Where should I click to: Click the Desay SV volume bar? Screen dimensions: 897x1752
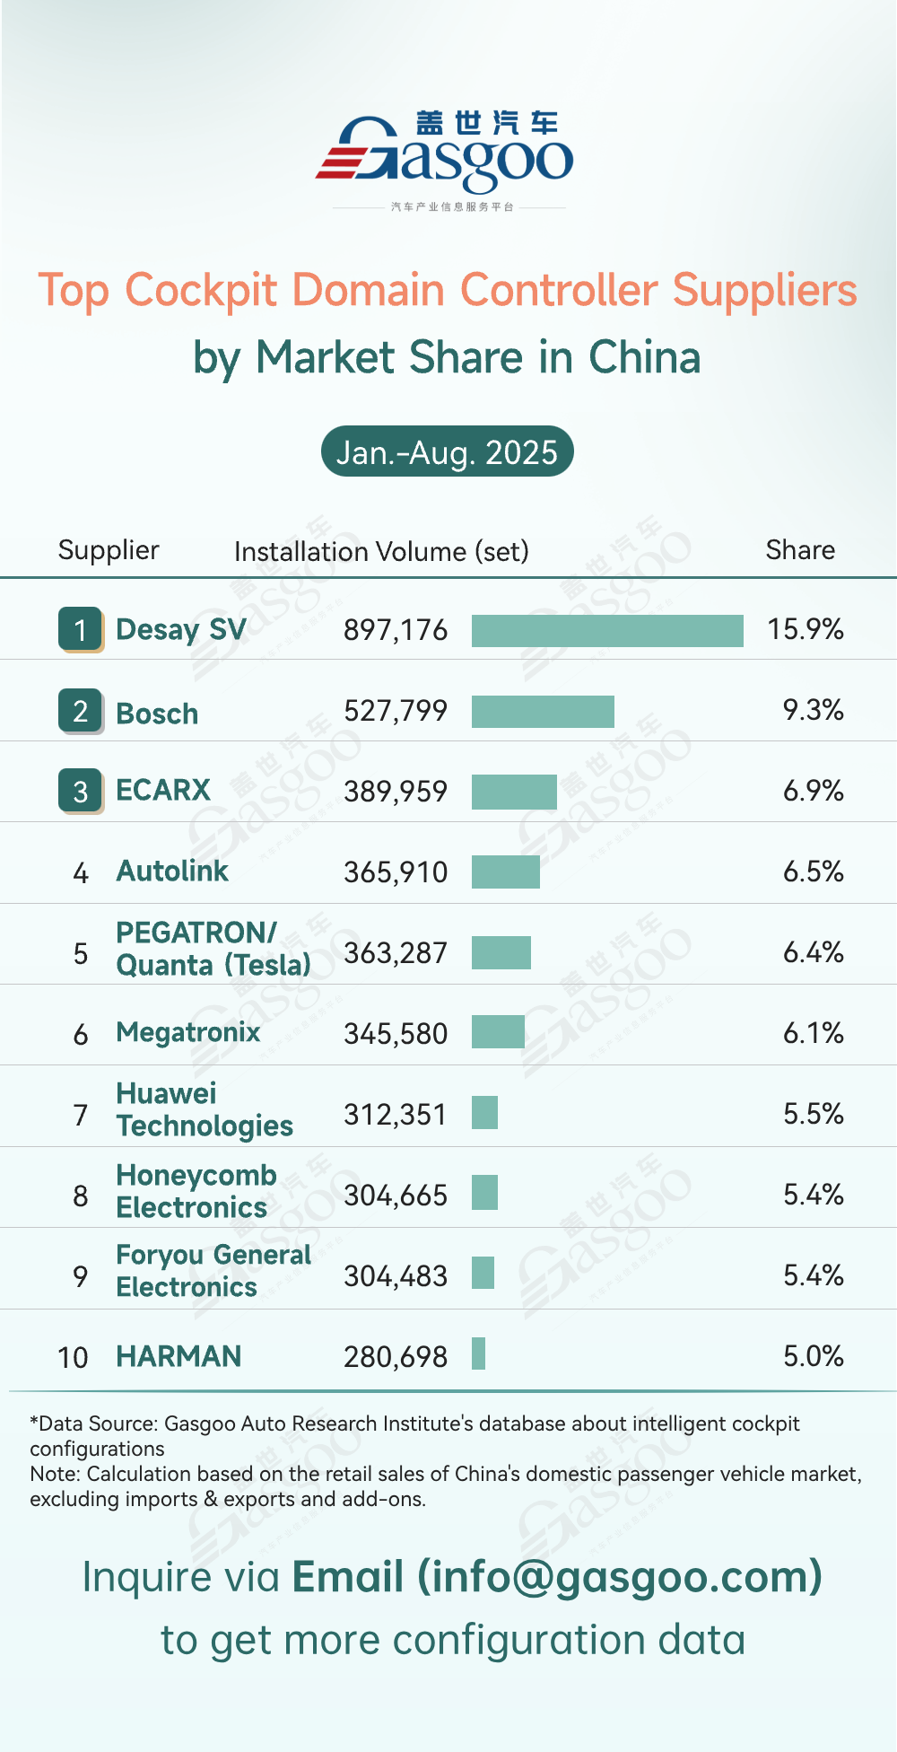pos(607,630)
